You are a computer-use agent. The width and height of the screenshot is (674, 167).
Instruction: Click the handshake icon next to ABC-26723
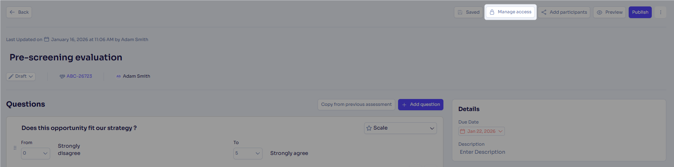pos(62,76)
